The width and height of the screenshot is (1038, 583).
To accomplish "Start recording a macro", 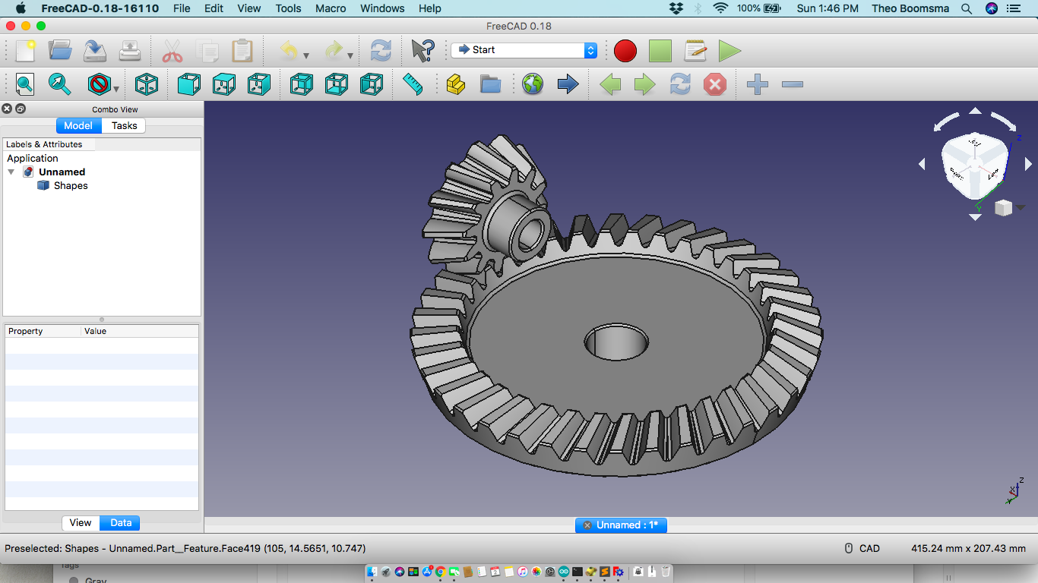I will pos(625,51).
